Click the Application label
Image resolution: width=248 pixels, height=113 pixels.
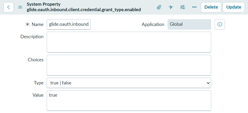pos(153,24)
